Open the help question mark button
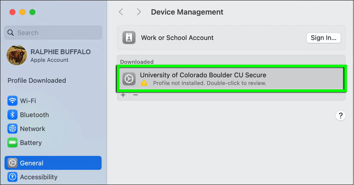Screen dimensions: 354x185 340,115
